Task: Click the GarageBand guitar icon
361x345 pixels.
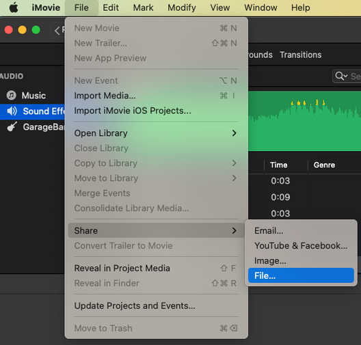Action: coord(12,126)
